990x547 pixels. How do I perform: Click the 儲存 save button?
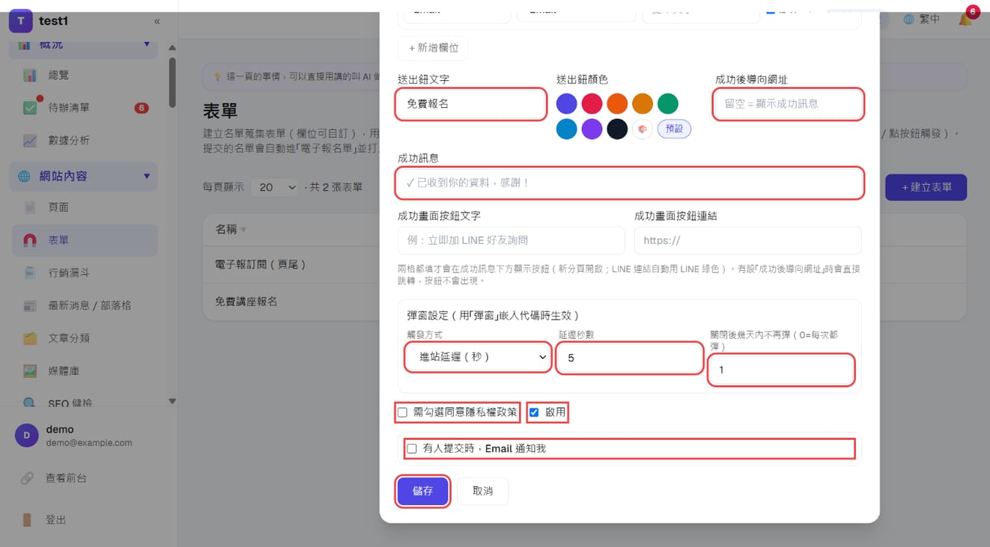(423, 492)
